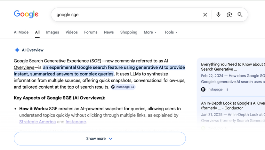Clear the search query with X icon
Image resolution: width=265 pixels, height=150 pixels.
tap(205, 15)
